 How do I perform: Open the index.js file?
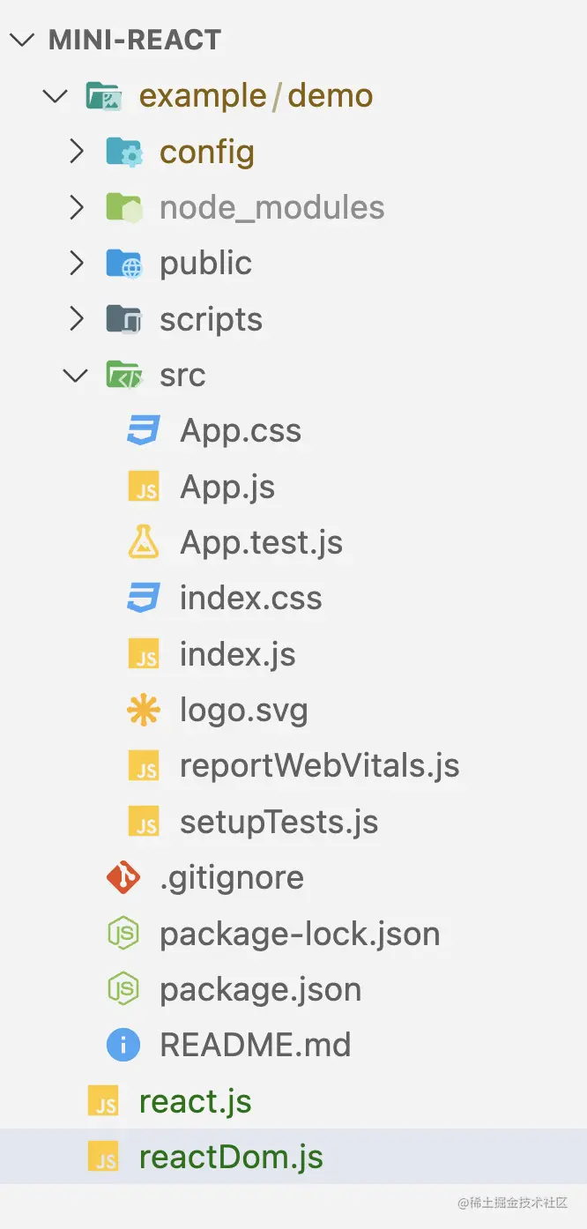[237, 654]
